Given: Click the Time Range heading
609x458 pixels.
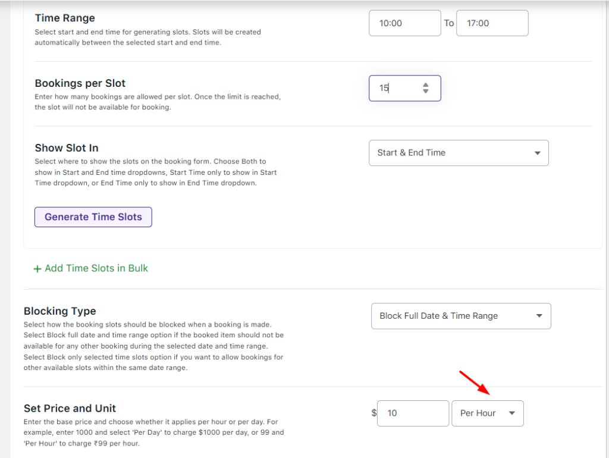Looking at the screenshot, I should pos(65,18).
